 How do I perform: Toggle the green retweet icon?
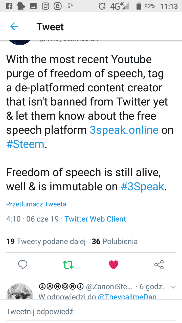tap(68, 264)
